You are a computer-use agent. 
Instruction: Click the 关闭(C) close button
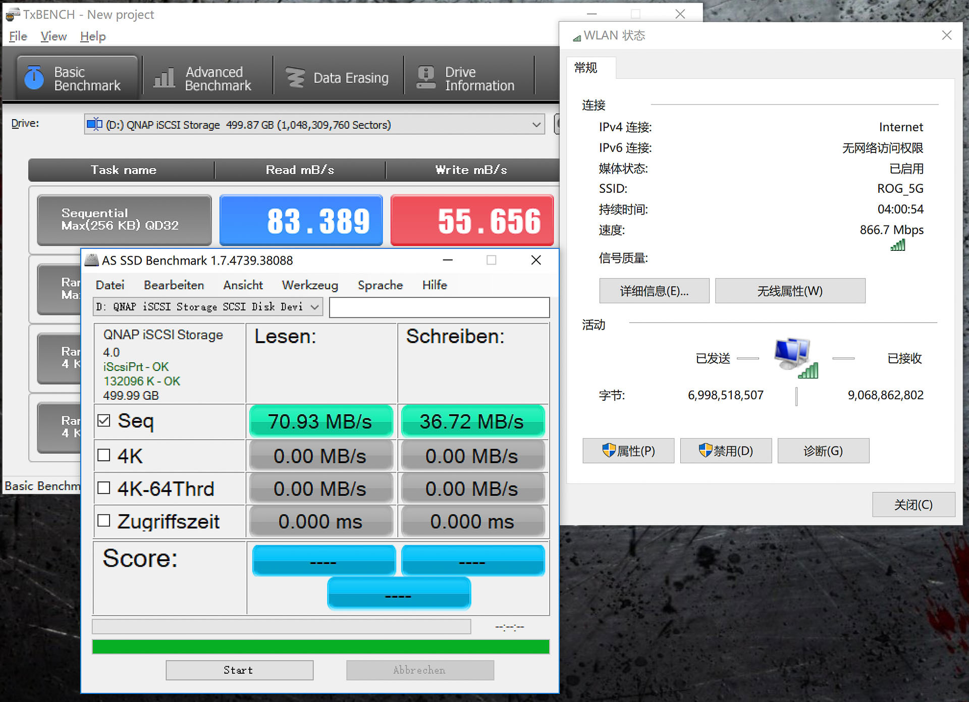pyautogui.click(x=913, y=505)
